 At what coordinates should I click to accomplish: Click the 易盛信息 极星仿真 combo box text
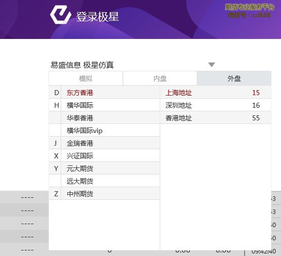click(82, 65)
